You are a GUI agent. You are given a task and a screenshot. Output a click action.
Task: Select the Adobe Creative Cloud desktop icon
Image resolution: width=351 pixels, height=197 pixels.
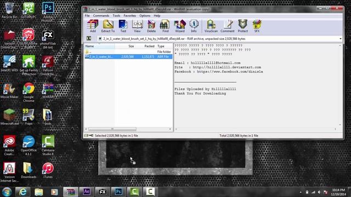pos(9,146)
